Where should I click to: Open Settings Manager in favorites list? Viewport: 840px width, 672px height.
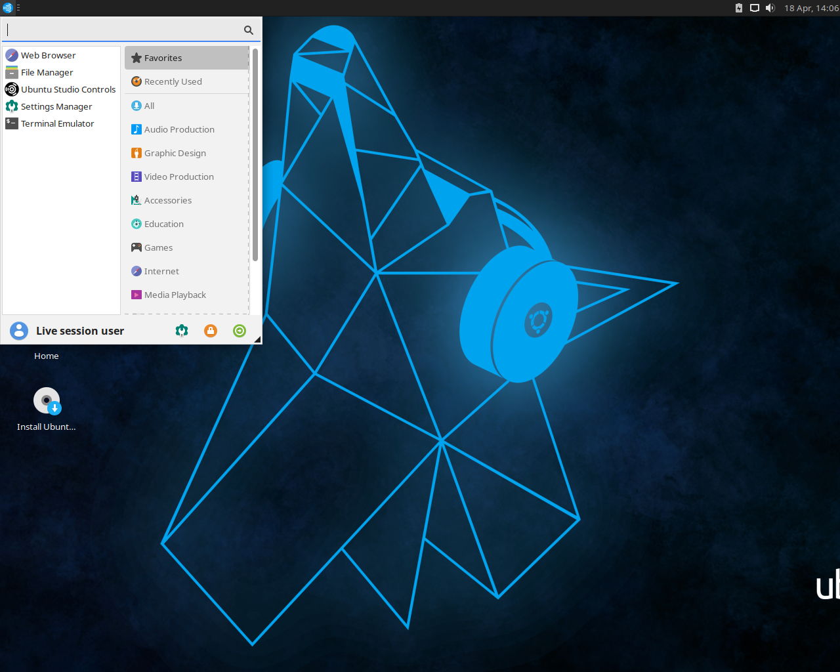click(62, 106)
